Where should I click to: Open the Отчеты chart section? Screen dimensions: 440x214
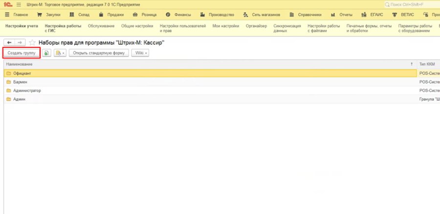point(342,15)
